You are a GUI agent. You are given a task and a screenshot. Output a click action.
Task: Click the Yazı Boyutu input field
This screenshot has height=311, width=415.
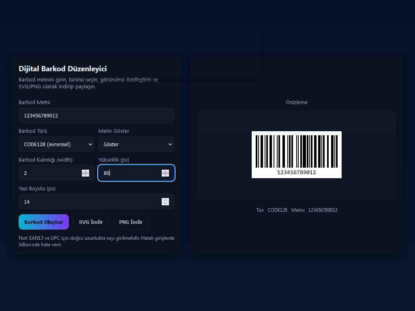(89, 202)
